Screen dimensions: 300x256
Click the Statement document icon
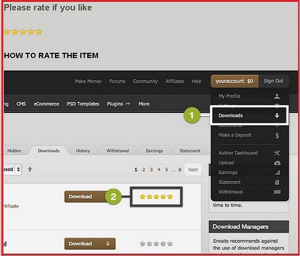point(277,182)
